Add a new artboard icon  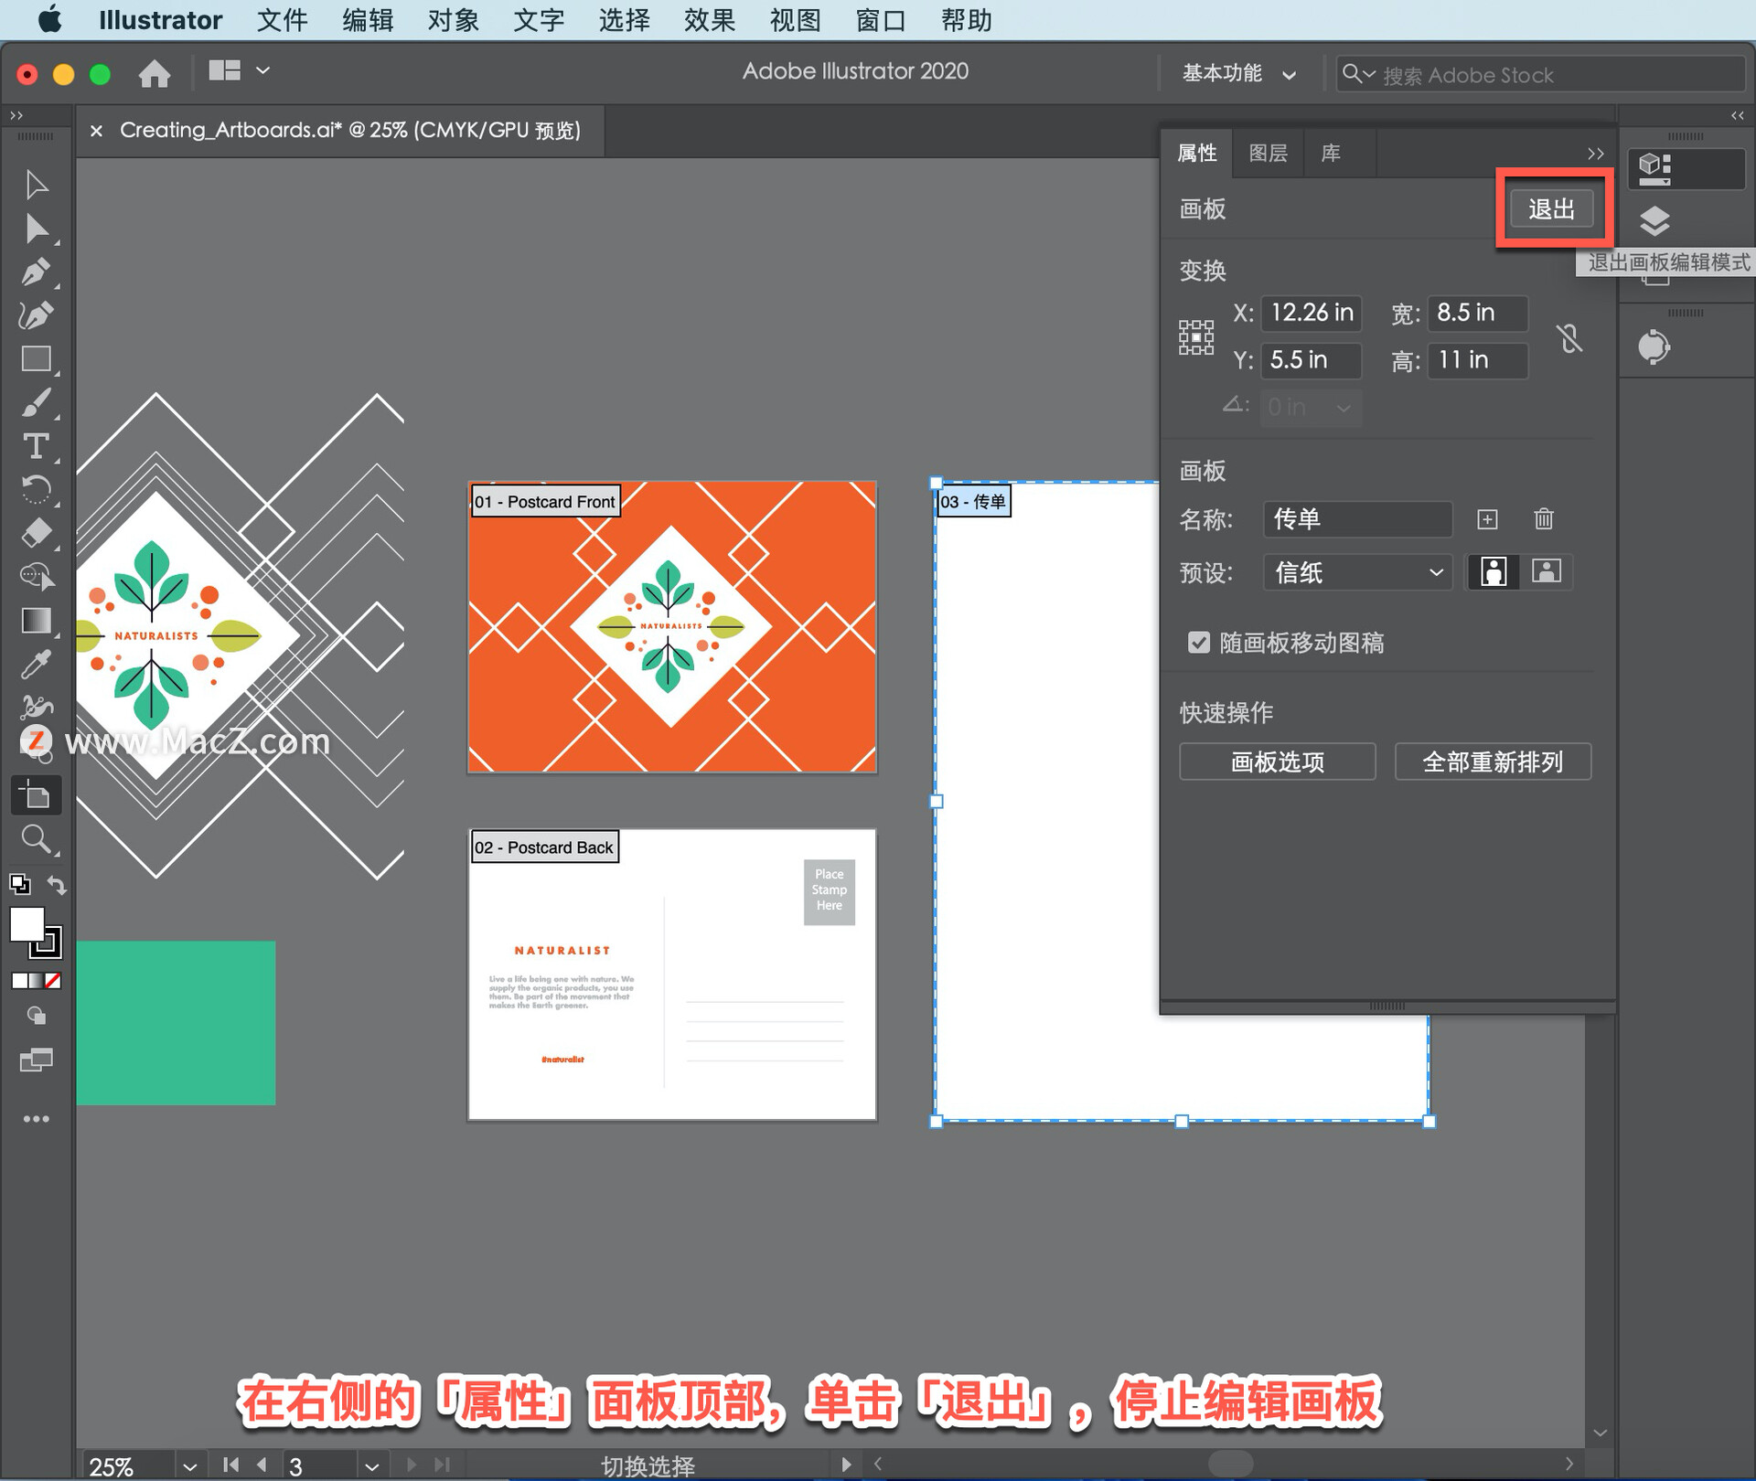pyautogui.click(x=1487, y=519)
